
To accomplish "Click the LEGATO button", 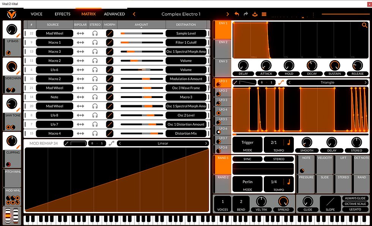I will click(x=355, y=209).
